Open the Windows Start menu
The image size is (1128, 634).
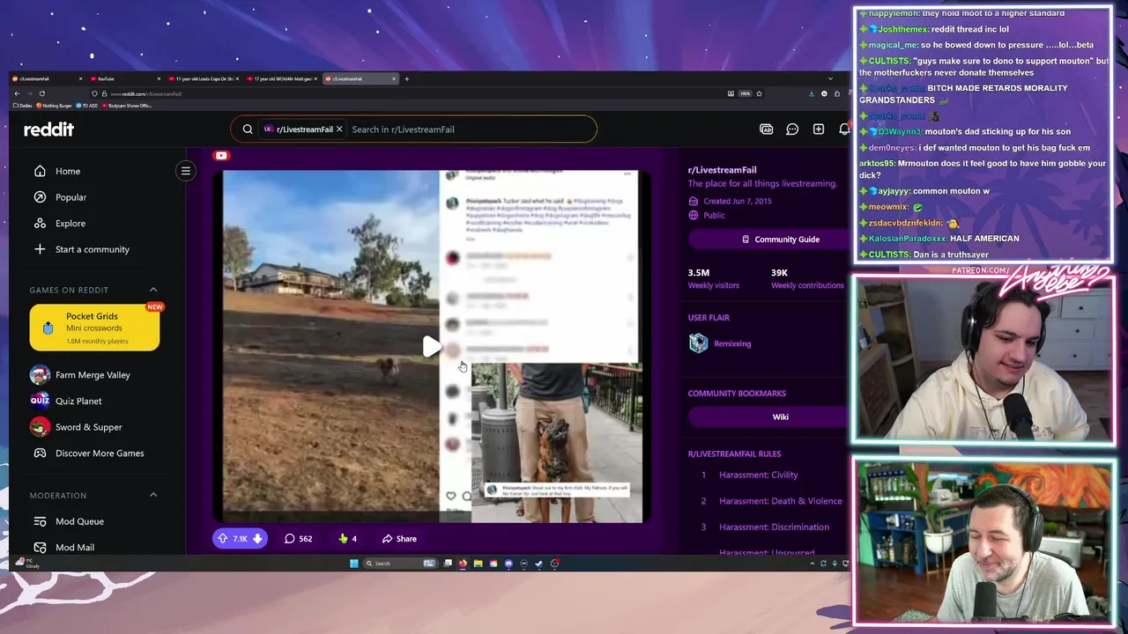tap(353, 564)
